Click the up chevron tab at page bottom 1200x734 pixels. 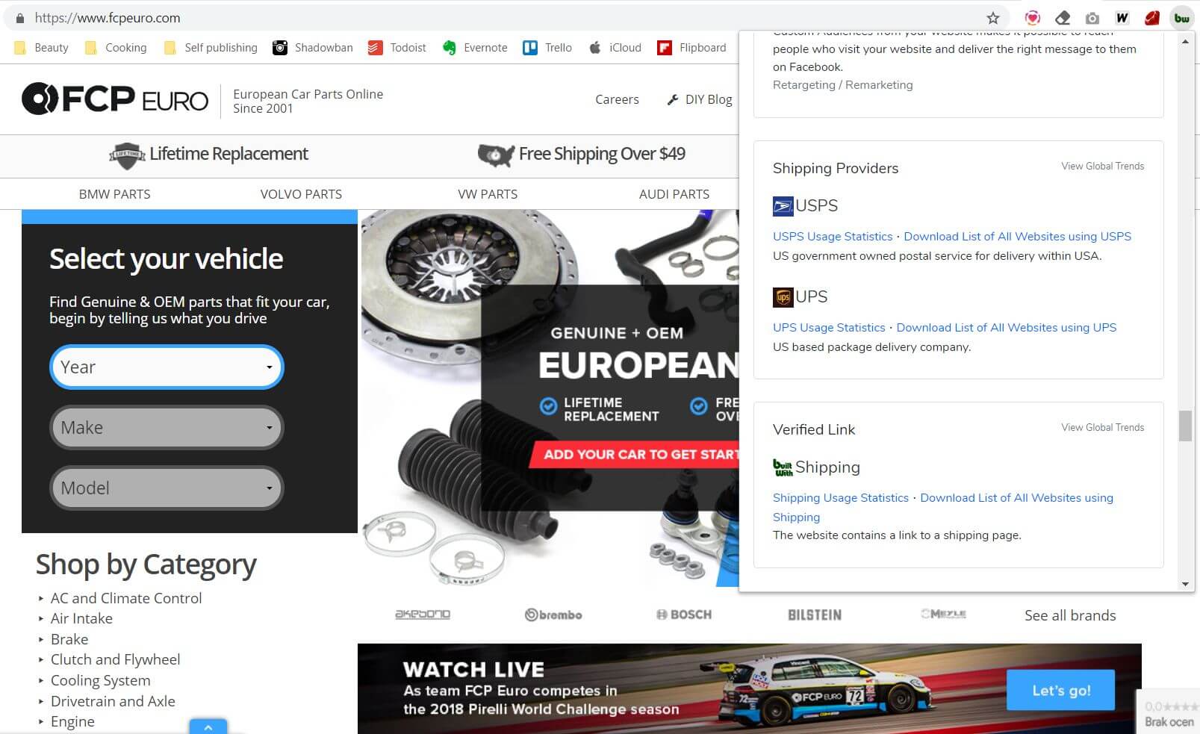click(208, 727)
